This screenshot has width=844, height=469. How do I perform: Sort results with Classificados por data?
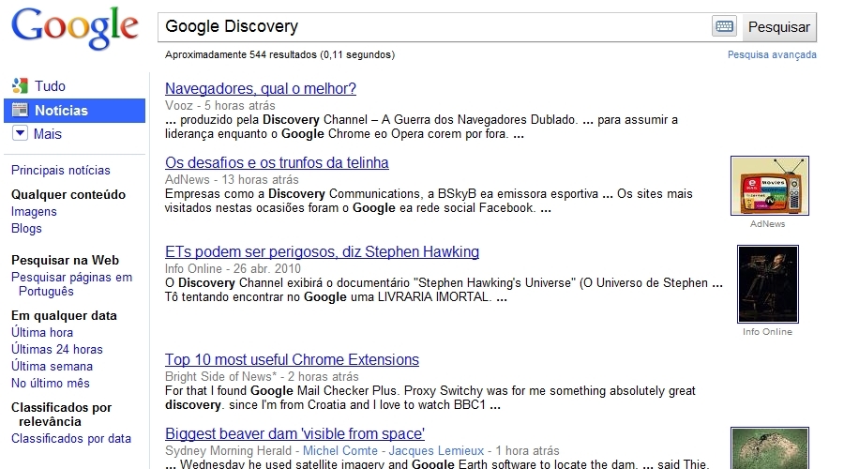click(x=71, y=438)
